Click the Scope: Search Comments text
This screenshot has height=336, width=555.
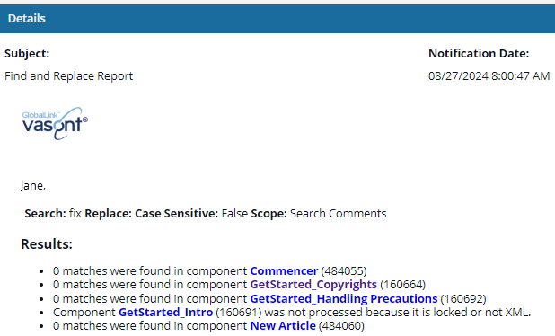pos(319,214)
